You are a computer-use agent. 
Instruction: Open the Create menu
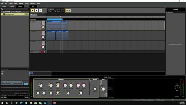[11, 3]
